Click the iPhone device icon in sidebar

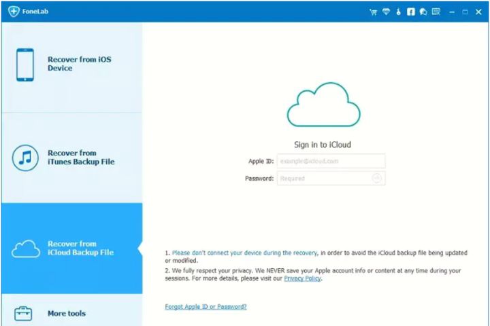[x=25, y=65]
